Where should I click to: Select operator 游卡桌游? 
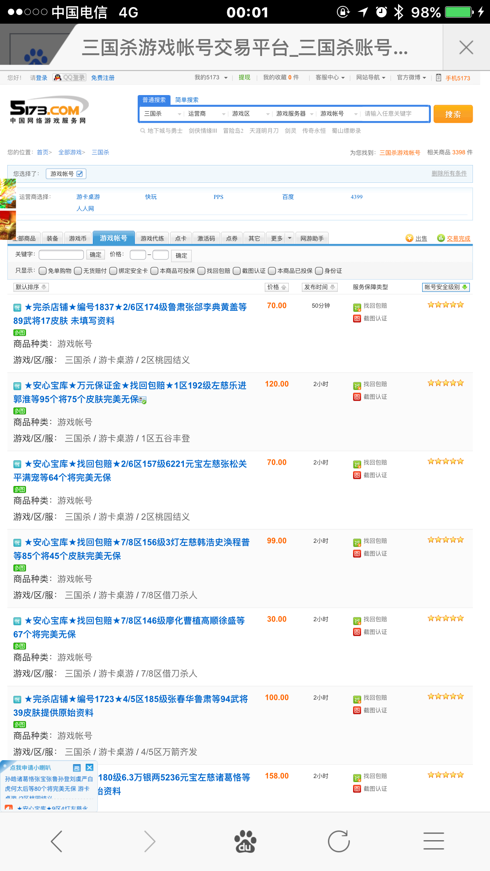(88, 196)
